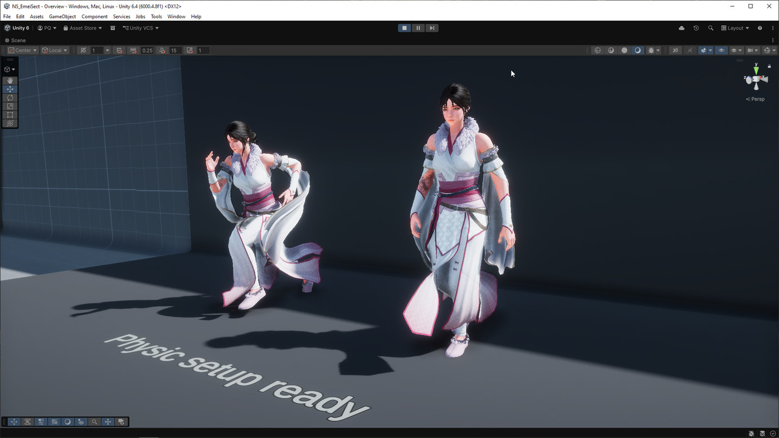779x438 pixels.
Task: Open the Unity search magnifier
Action: coord(711,28)
